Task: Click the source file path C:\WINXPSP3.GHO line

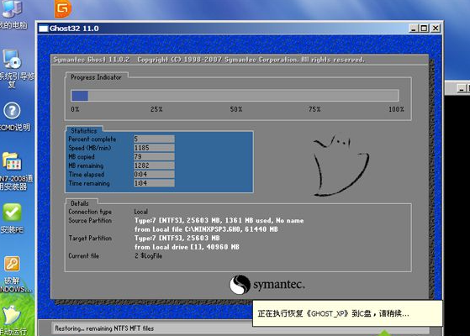Action: pos(206,229)
